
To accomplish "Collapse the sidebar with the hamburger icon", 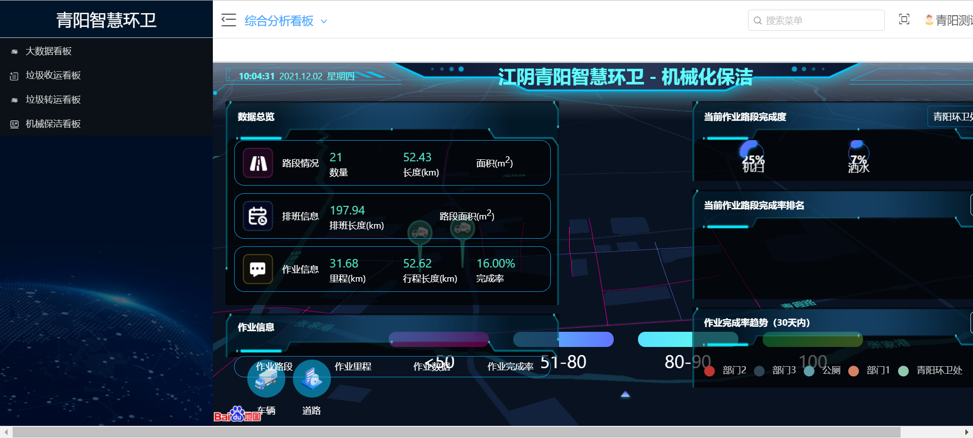I will [229, 20].
